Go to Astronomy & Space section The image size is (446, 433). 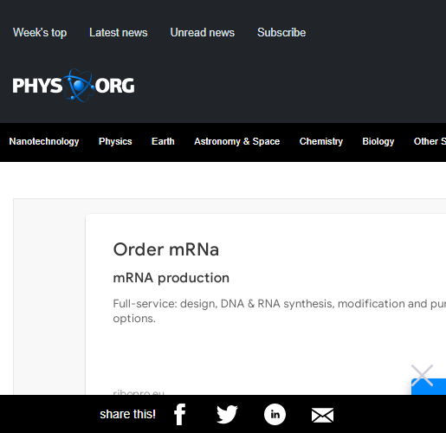237,141
